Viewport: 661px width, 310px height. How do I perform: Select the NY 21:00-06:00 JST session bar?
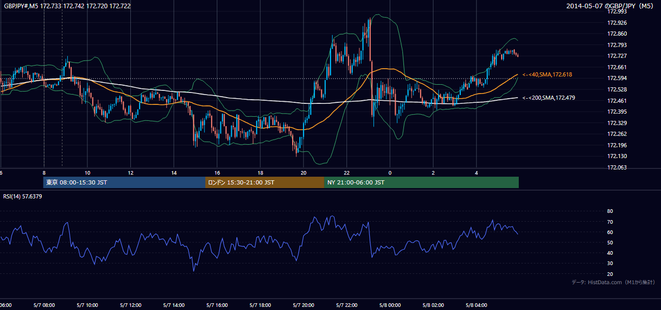pos(422,182)
